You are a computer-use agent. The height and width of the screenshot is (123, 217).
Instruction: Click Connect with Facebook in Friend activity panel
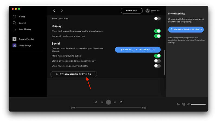pos(186,30)
